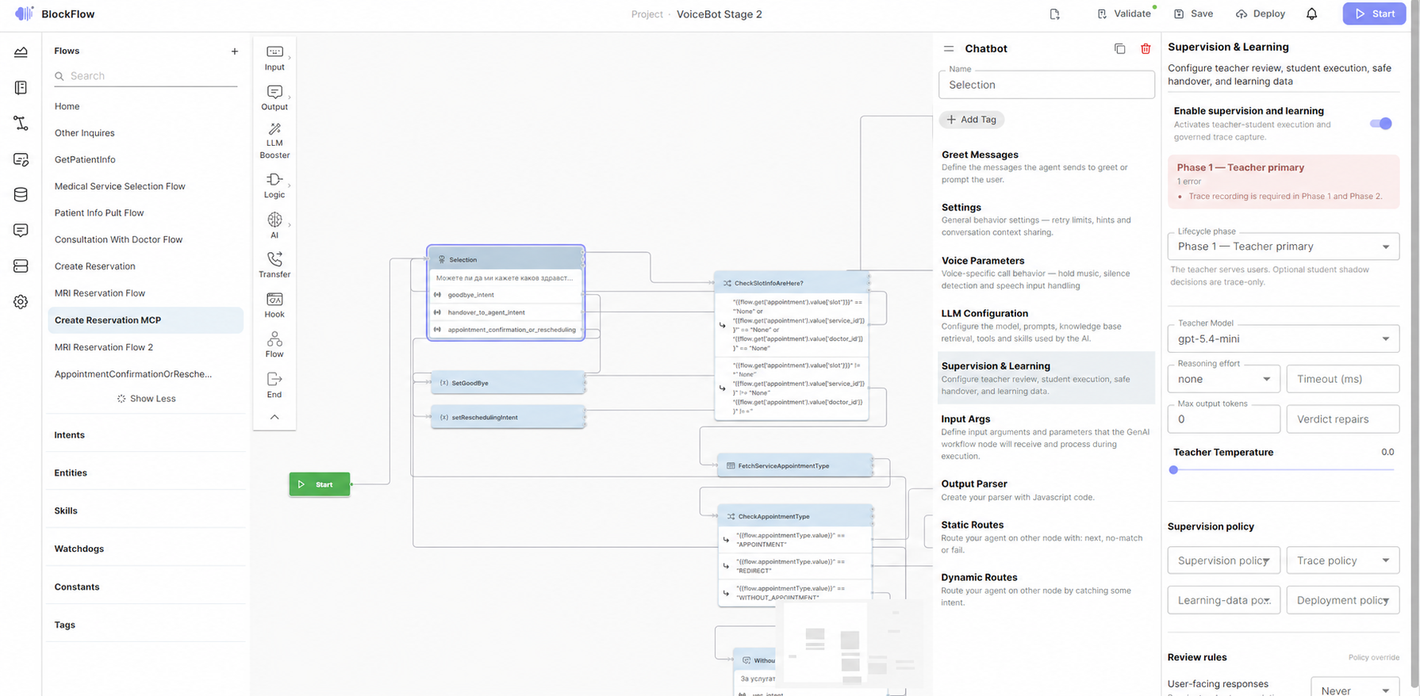The image size is (1420, 696).
Task: Select the Flow node tool
Action: click(x=274, y=345)
